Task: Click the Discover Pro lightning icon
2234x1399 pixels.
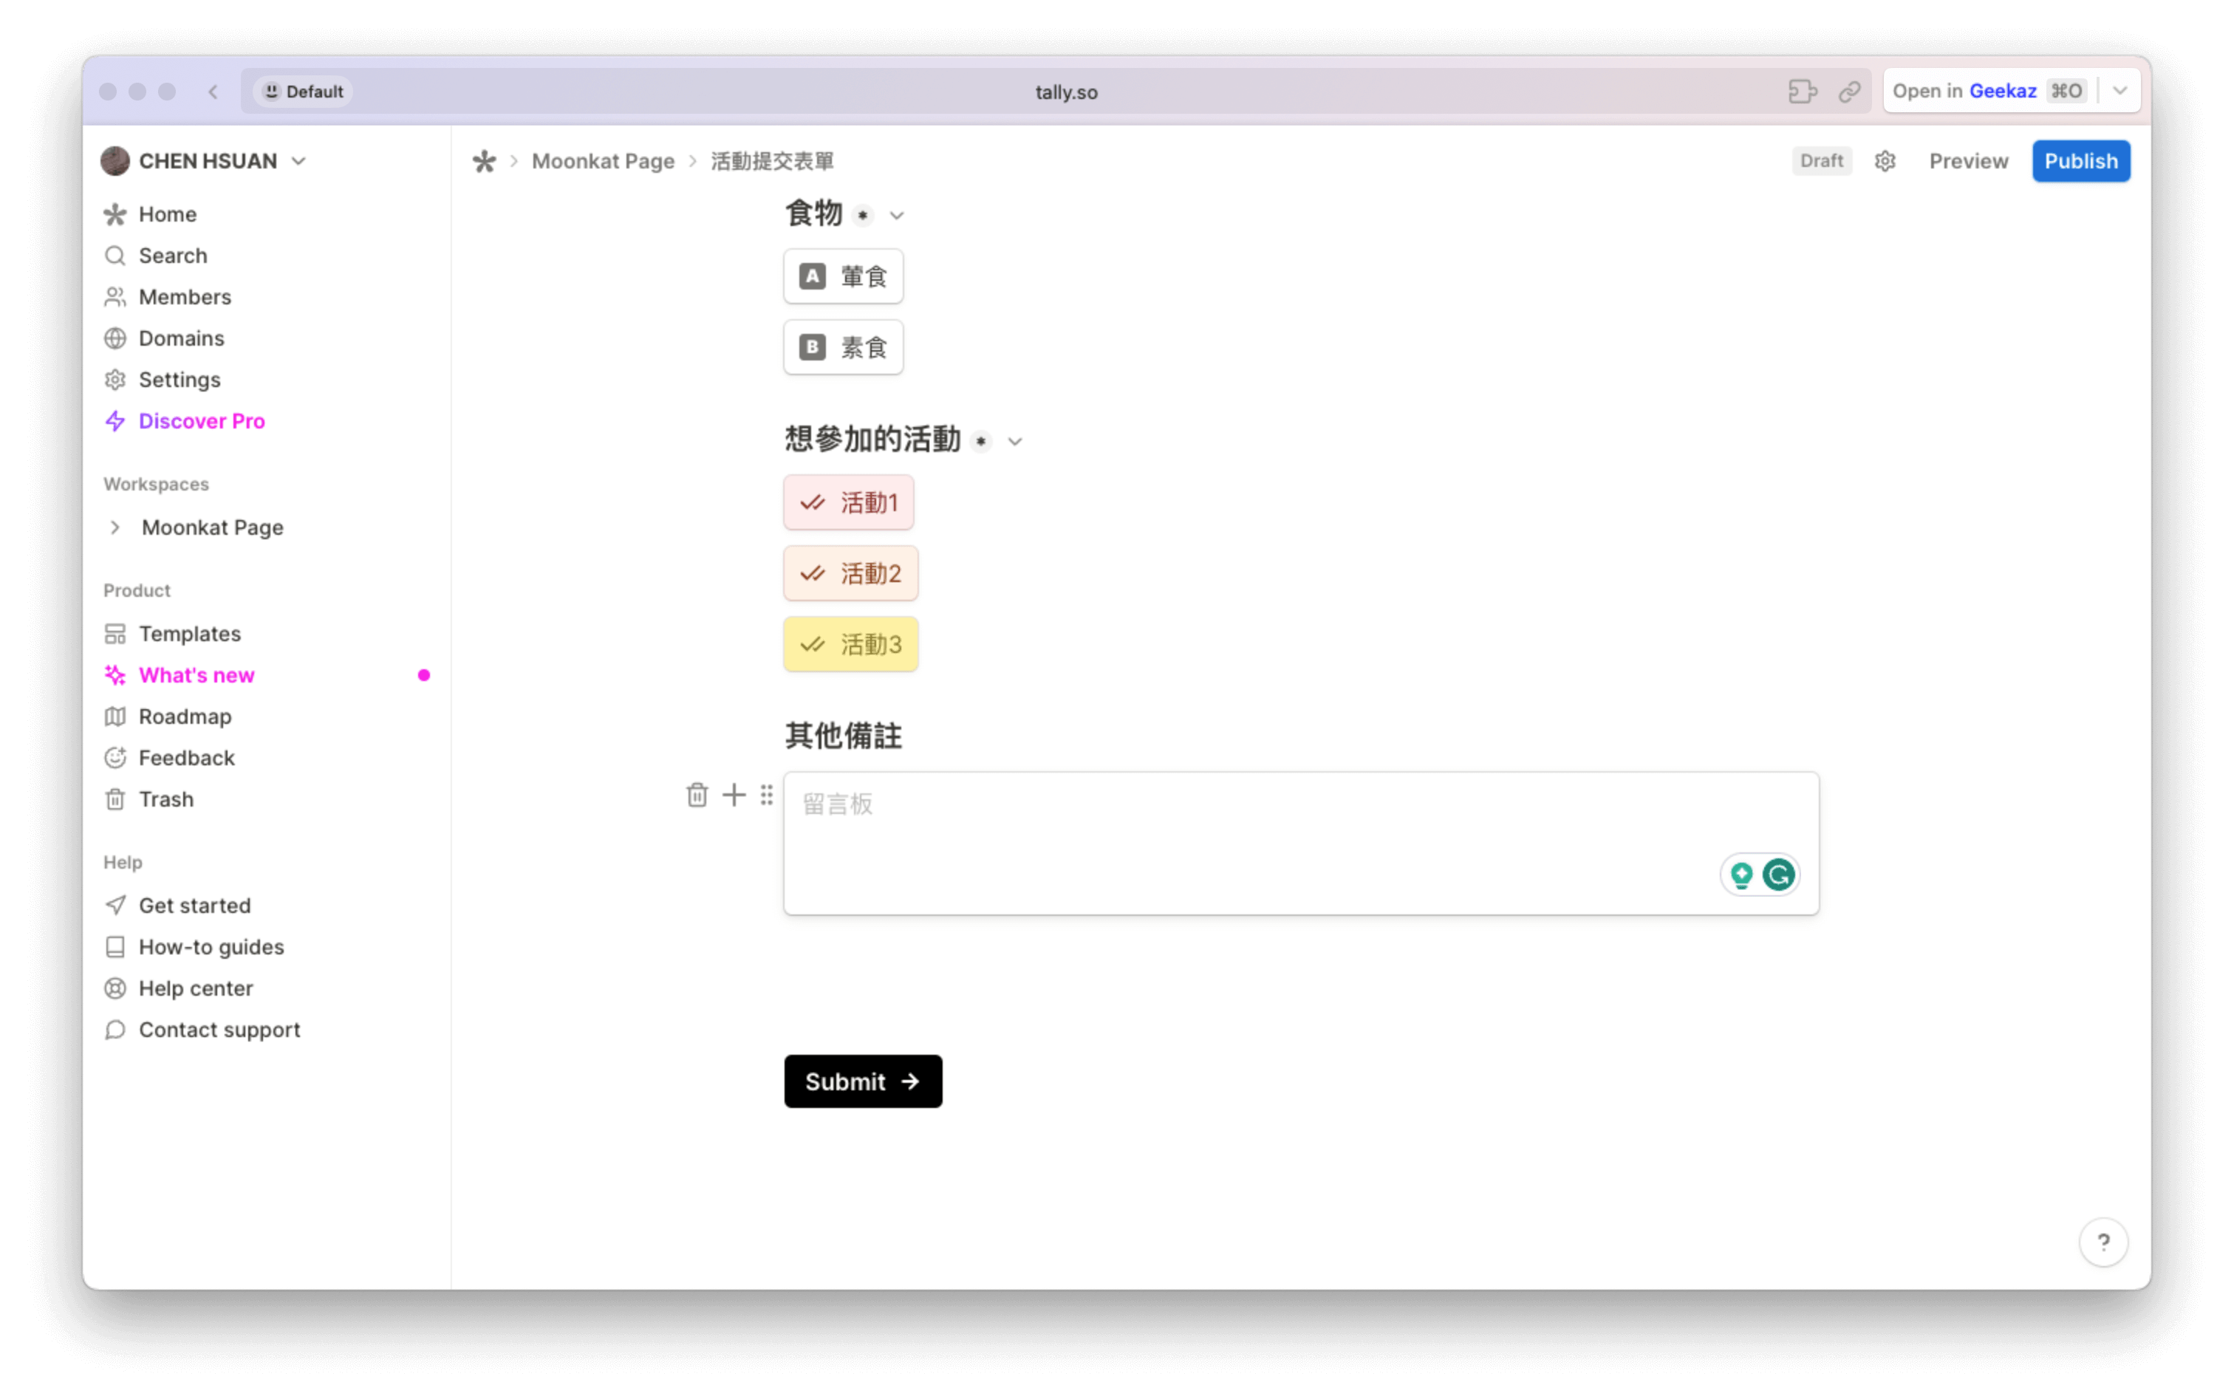Action: click(115, 421)
